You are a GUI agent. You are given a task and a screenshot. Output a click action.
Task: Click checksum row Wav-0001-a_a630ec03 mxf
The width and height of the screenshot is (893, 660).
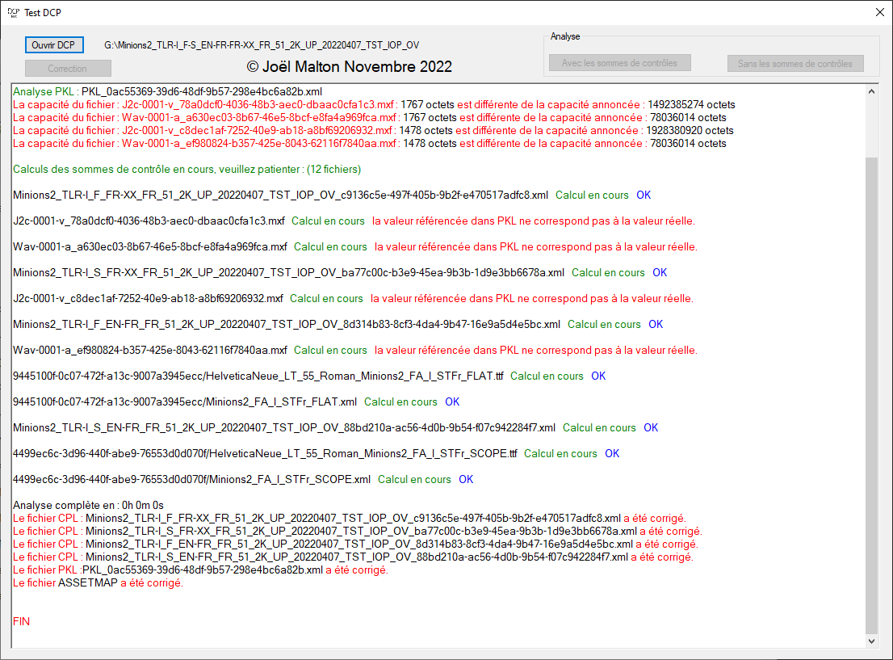pyautogui.click(x=354, y=246)
